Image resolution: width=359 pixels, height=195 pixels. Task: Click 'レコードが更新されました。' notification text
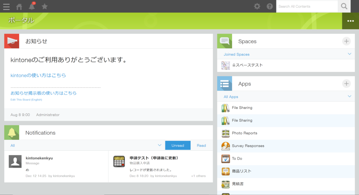[x=151, y=170]
